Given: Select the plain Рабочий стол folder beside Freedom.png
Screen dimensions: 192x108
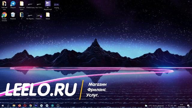Looking at the screenshot, I should pos(22,5).
